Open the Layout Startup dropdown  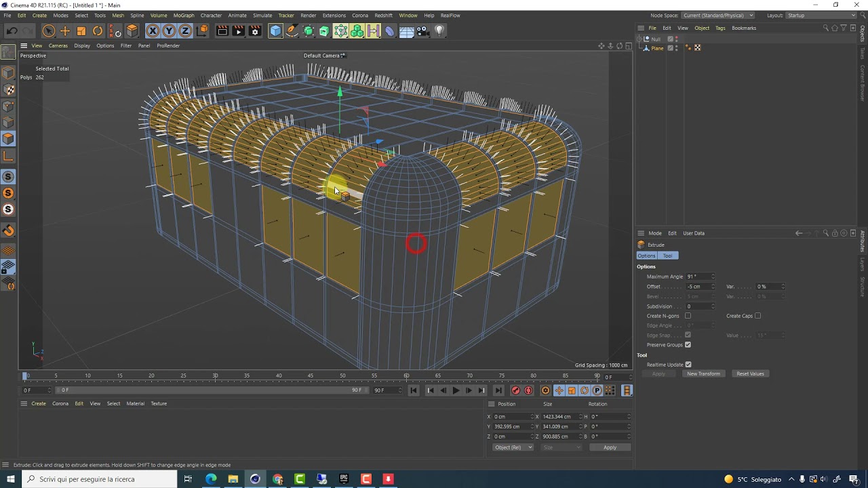pyautogui.click(x=821, y=15)
